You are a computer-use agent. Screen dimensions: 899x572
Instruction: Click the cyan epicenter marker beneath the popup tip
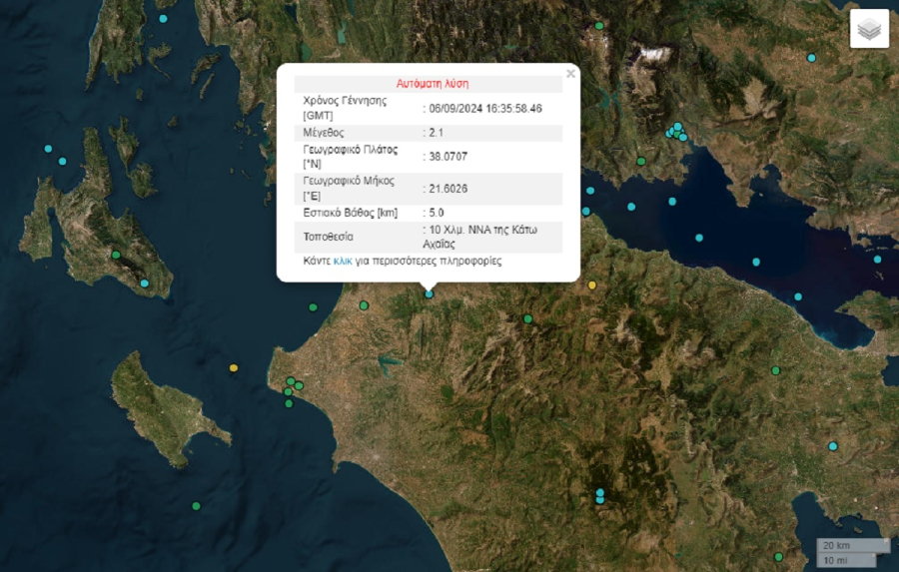430,293
